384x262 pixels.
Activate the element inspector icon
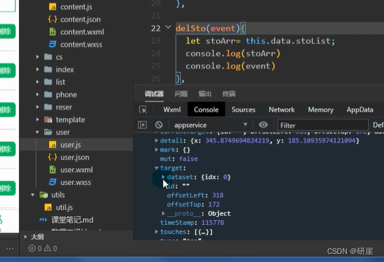tap(143, 109)
